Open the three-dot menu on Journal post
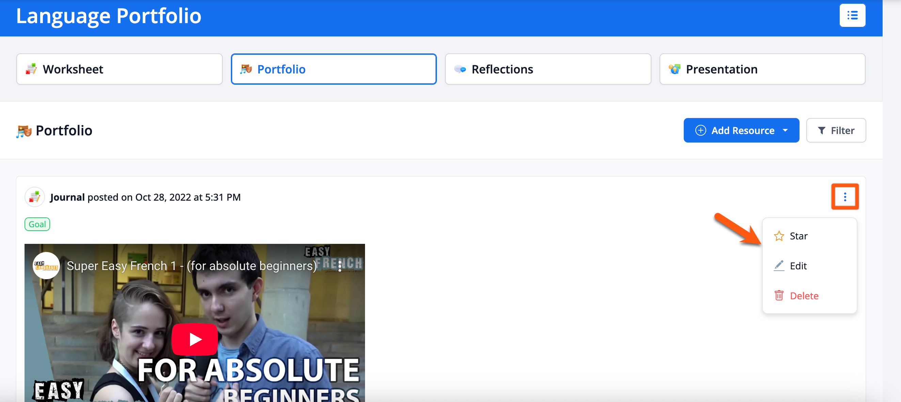 845,197
